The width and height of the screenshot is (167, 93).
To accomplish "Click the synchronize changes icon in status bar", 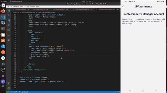I will point(19,92).
